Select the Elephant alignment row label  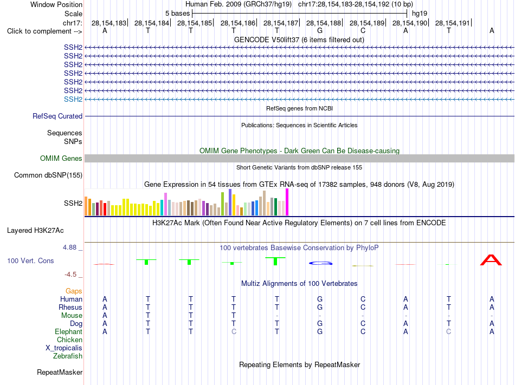pyautogui.click(x=68, y=331)
